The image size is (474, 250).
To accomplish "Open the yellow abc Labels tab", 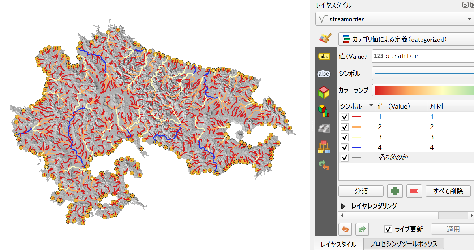I will pyautogui.click(x=324, y=56).
